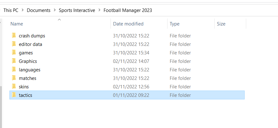The height and width of the screenshot is (128, 278).
Task: Click the editor data folder icon
Action: (x=14, y=44)
